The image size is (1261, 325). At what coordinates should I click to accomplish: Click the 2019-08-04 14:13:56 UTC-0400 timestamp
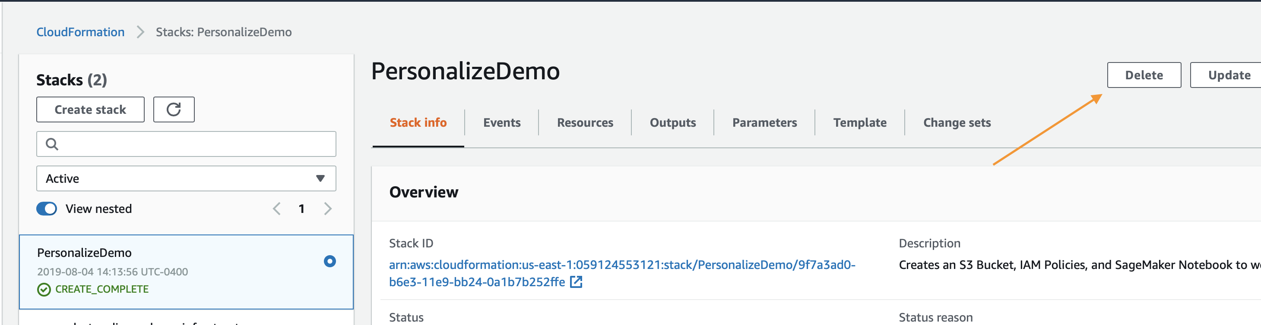click(113, 272)
